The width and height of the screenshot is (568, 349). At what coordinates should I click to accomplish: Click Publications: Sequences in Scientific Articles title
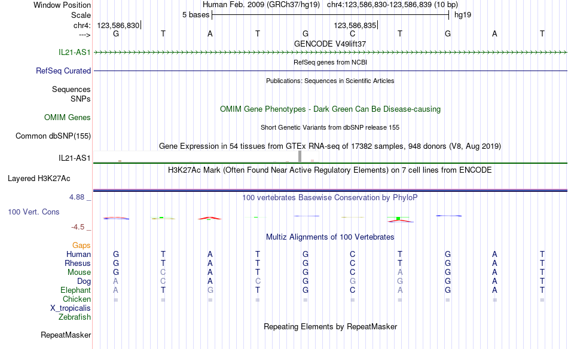[330, 81]
